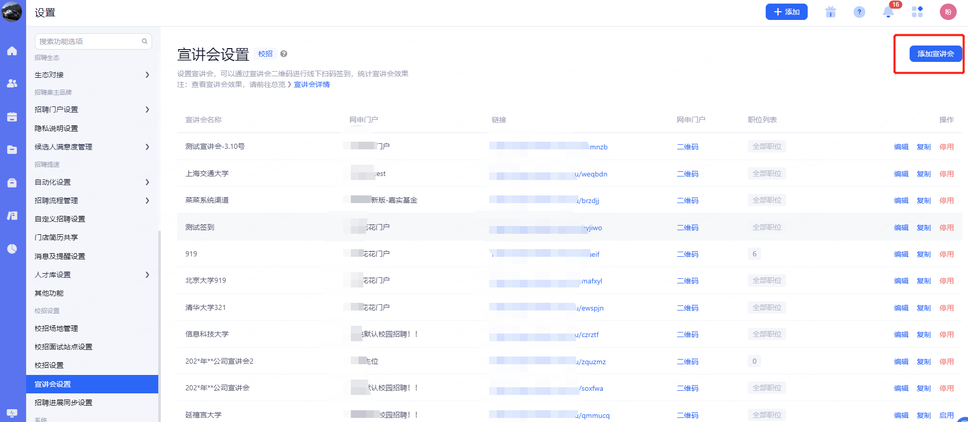Click the 添加宣讲会 button

935,54
